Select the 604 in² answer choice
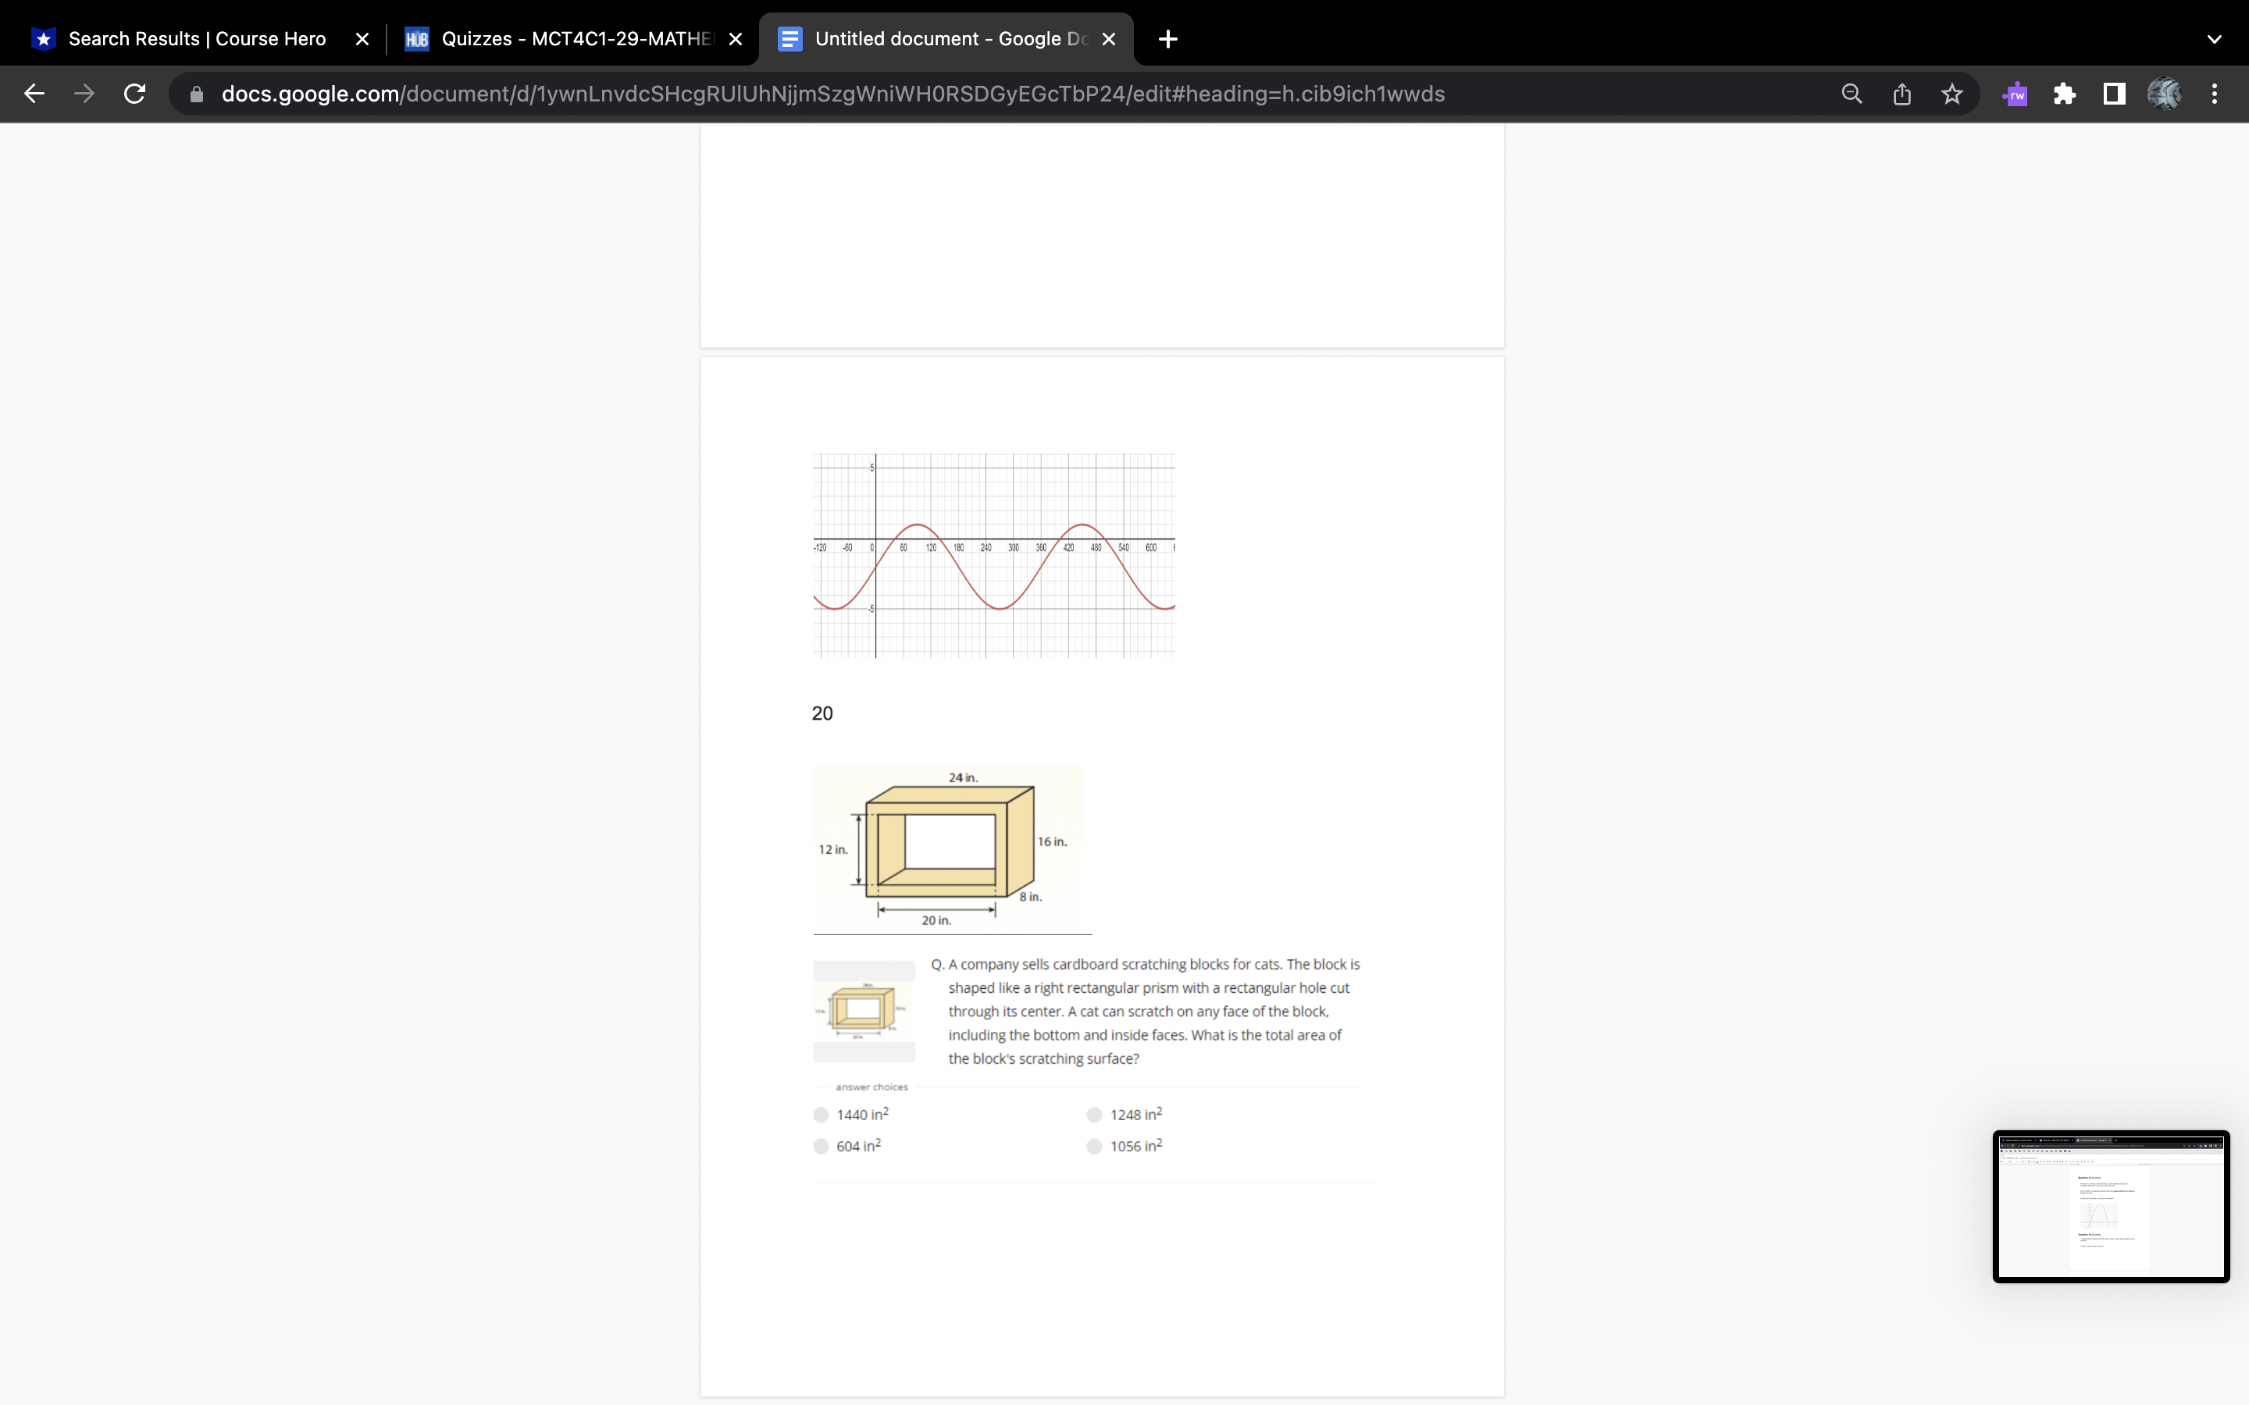The width and height of the screenshot is (2249, 1405). pos(822,1146)
